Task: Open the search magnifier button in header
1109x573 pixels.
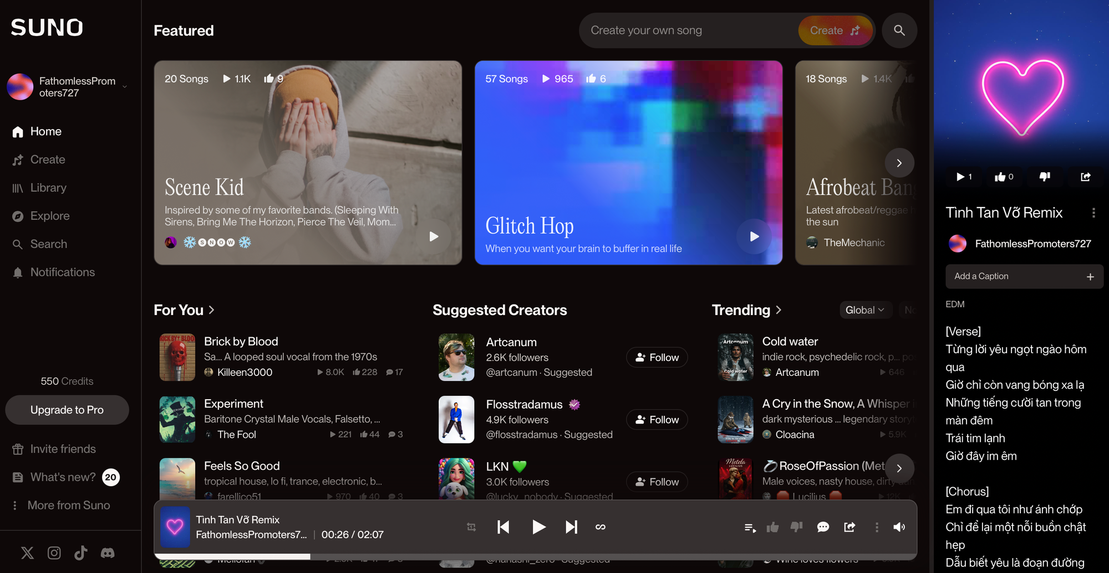Action: coord(899,30)
